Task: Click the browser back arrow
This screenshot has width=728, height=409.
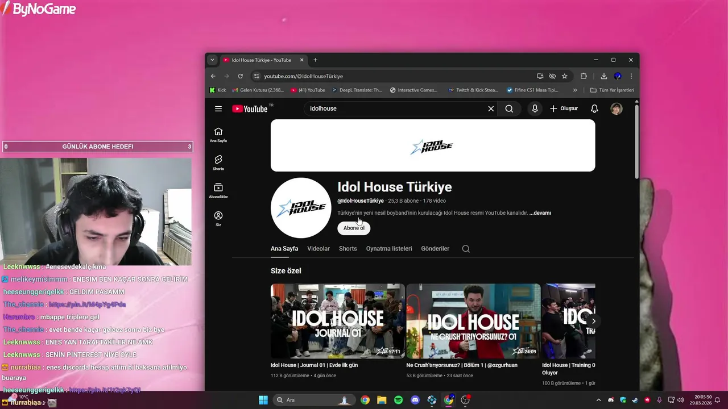Action: coord(213,76)
